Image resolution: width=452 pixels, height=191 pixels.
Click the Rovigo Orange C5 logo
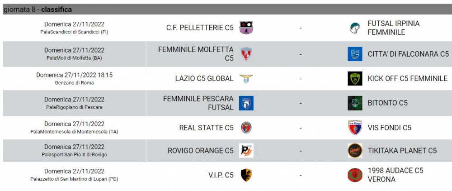click(246, 151)
